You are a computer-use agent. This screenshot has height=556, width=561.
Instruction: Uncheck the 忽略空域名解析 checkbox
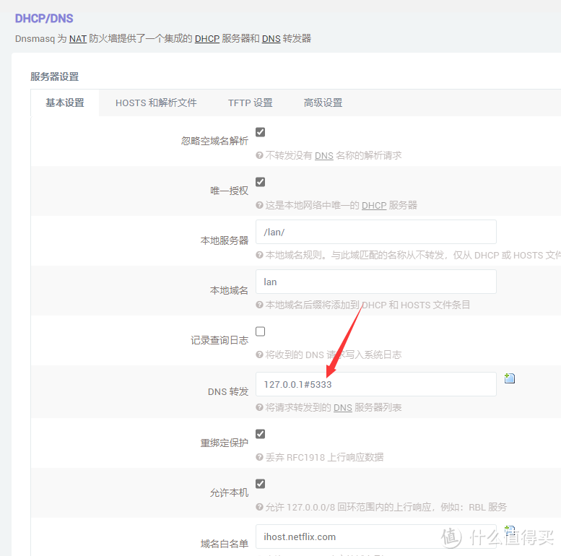click(261, 132)
